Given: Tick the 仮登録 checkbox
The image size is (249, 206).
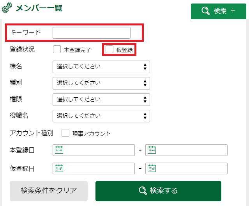Looking at the screenshot, I should [x=109, y=49].
